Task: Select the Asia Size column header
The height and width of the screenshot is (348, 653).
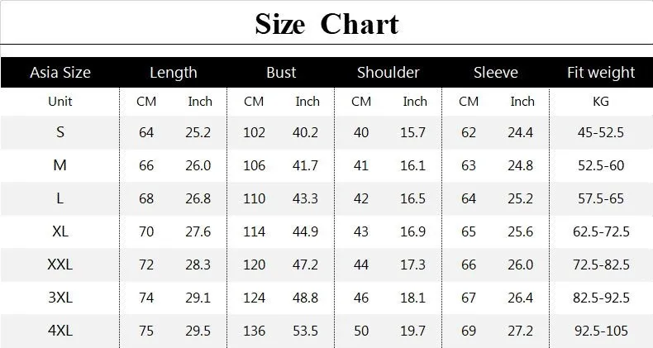Action: click(x=60, y=73)
